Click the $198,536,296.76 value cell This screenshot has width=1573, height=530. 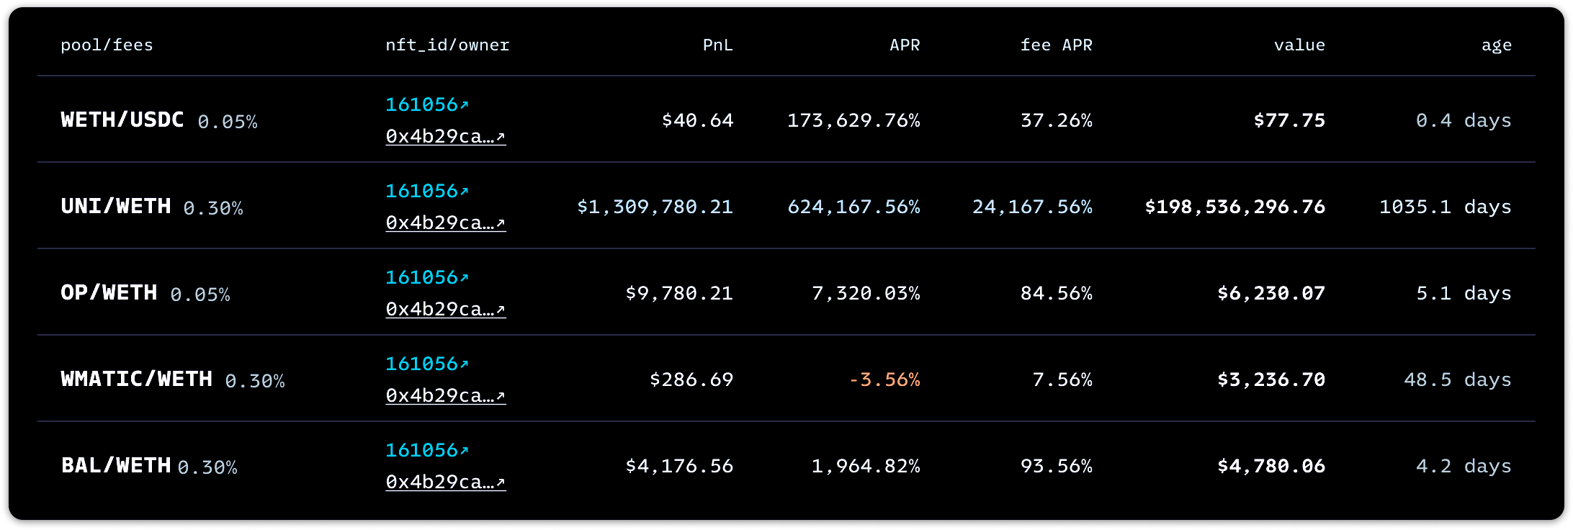pos(1234,207)
